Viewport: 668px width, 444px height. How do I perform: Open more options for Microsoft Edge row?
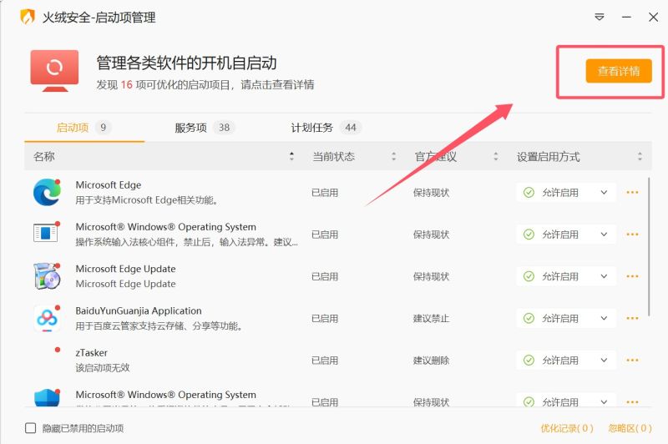coord(632,193)
